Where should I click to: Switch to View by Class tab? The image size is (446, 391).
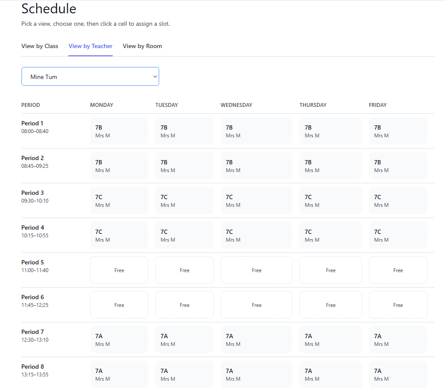click(40, 46)
